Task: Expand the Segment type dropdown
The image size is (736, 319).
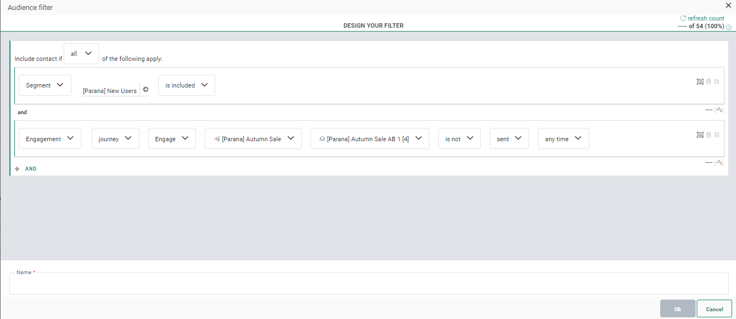Action: 45,85
